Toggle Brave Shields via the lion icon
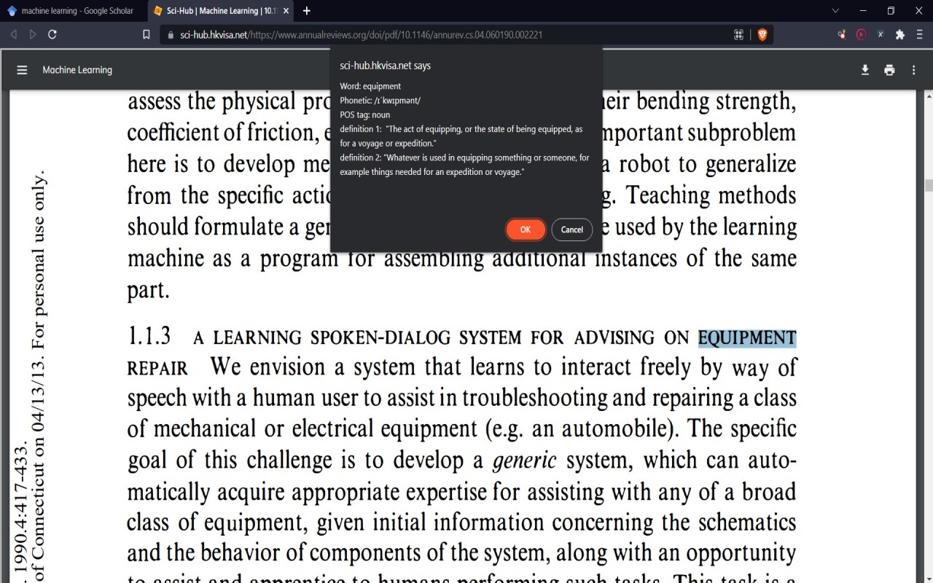Screen dimensions: 933x583 pyautogui.click(x=762, y=34)
